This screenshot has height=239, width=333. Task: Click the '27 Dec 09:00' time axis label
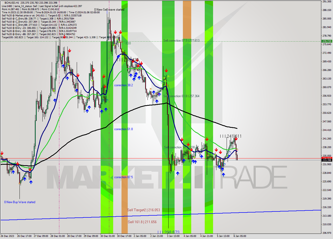coord(41,236)
